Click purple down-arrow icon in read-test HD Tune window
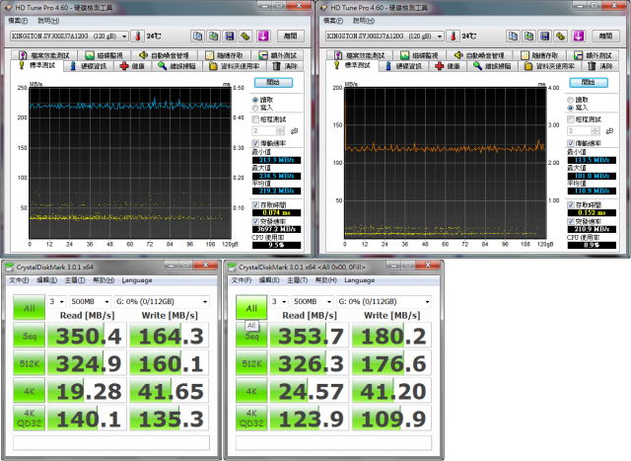Image resolution: width=631 pixels, height=461 pixels. 263,37
